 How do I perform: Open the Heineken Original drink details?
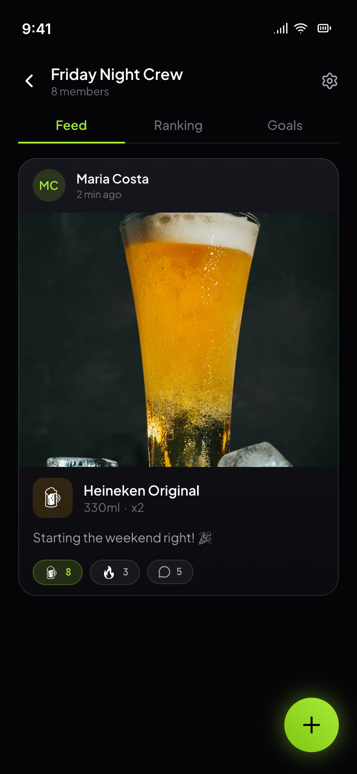141,491
